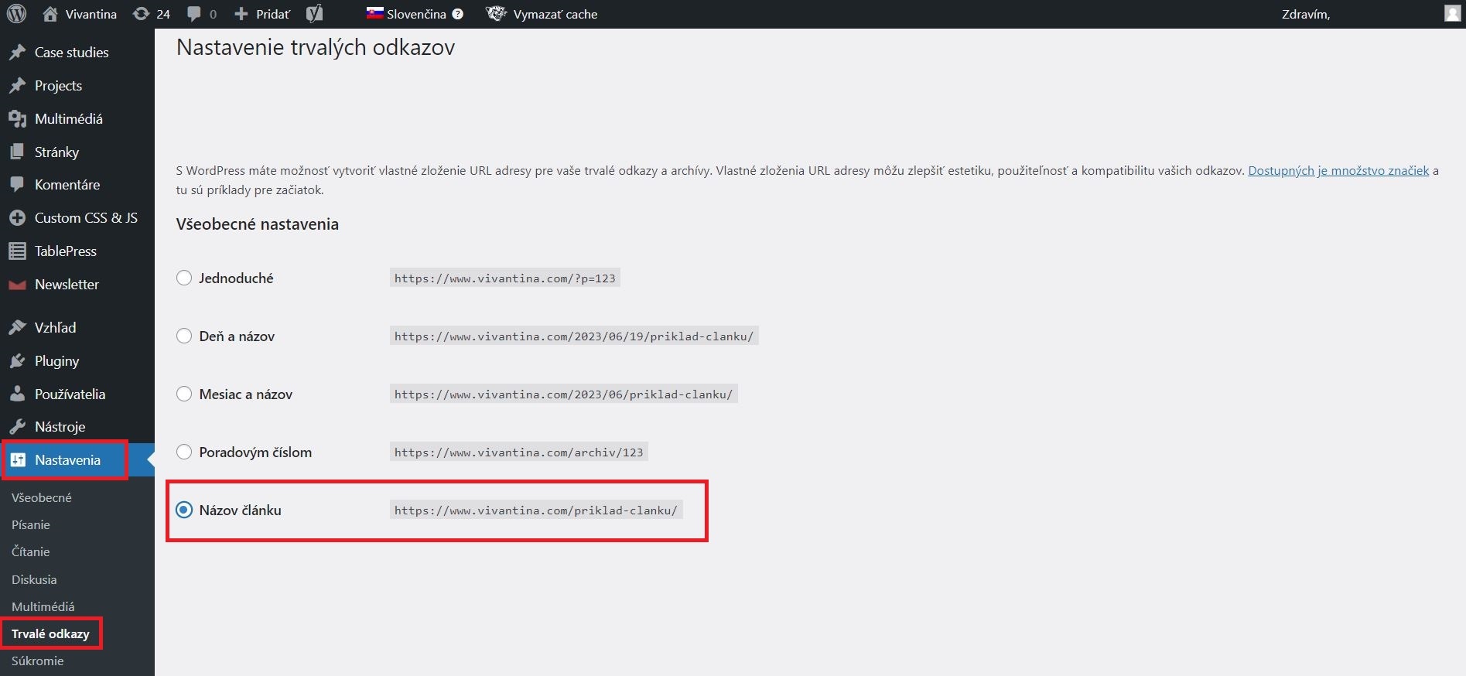Open the WordPress logo menu
The image size is (1466, 676).
click(16, 14)
